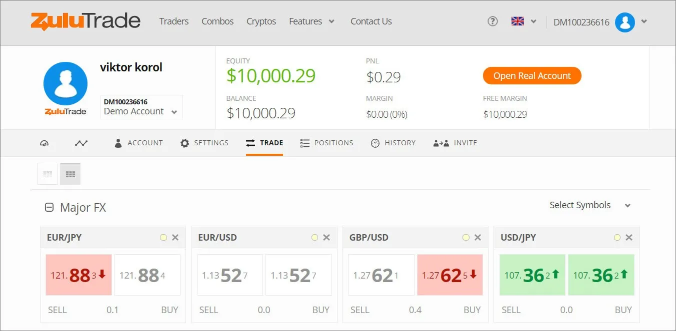Open the help question mark icon

point(492,21)
